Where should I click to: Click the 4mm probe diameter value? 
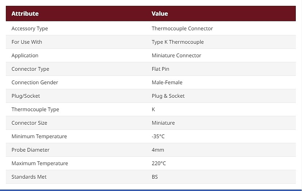pos(158,150)
